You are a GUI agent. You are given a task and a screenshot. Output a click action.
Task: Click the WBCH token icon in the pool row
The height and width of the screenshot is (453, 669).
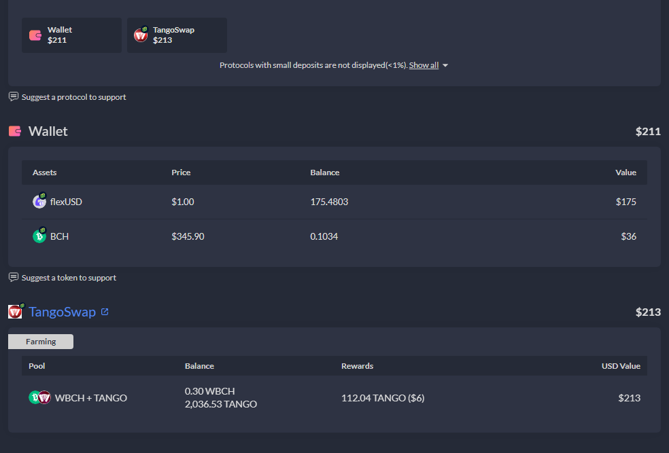(34, 397)
